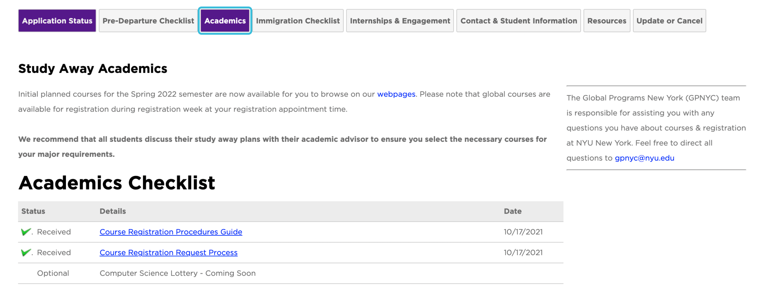This screenshot has width=775, height=288.
Task: Open the Course Registration Request Process link
Action: pyautogui.click(x=169, y=252)
